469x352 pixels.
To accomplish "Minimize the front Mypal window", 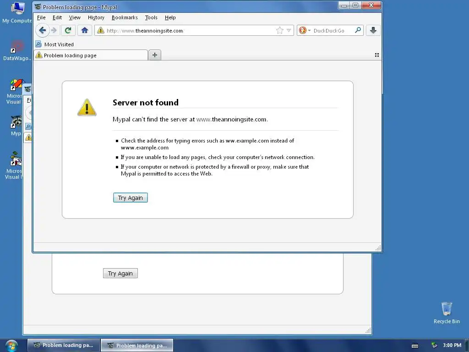I will tap(344, 5).
